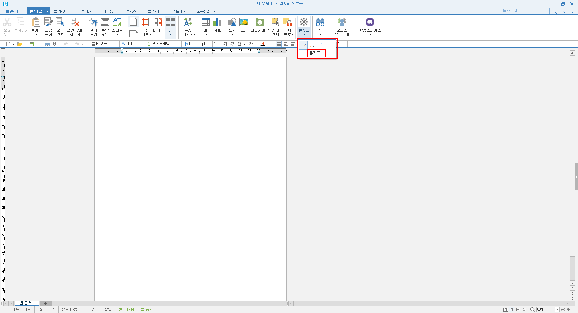Click the print icon in toolbar
Image resolution: width=578 pixels, height=313 pixels.
47,44
